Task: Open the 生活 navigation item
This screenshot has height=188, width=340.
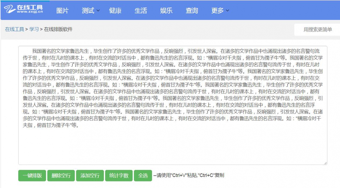Action: [x=141, y=11]
